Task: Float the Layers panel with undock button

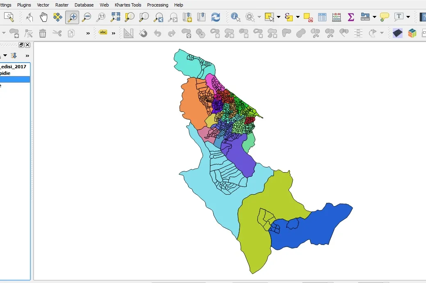Action: click(21, 45)
